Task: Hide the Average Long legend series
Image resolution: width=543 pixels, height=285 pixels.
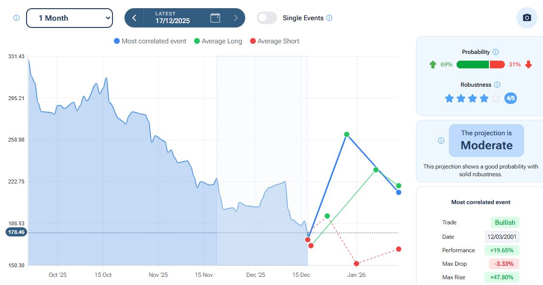Action: 218,41
